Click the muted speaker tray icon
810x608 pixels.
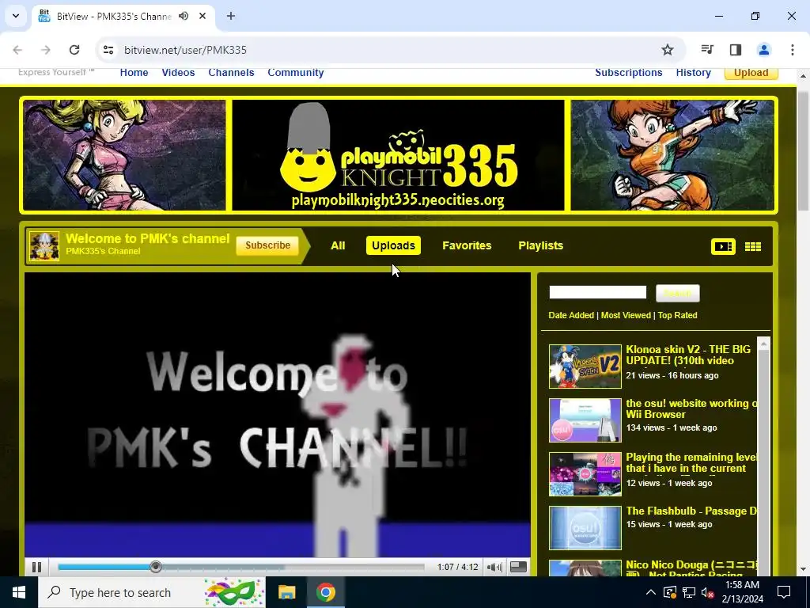[707, 593]
